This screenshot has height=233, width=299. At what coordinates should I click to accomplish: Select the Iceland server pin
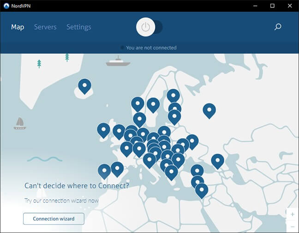click(84, 86)
